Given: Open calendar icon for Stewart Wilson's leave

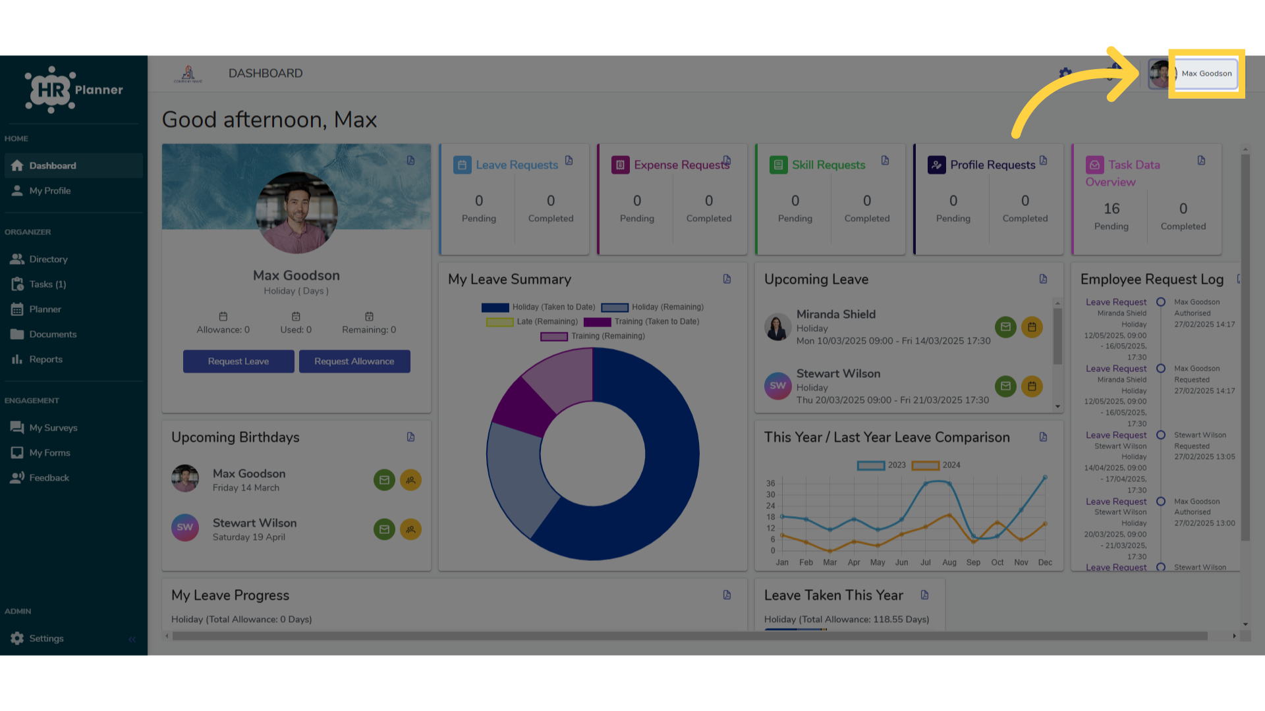Looking at the screenshot, I should coord(1032,386).
